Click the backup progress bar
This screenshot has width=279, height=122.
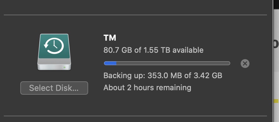click(167, 63)
